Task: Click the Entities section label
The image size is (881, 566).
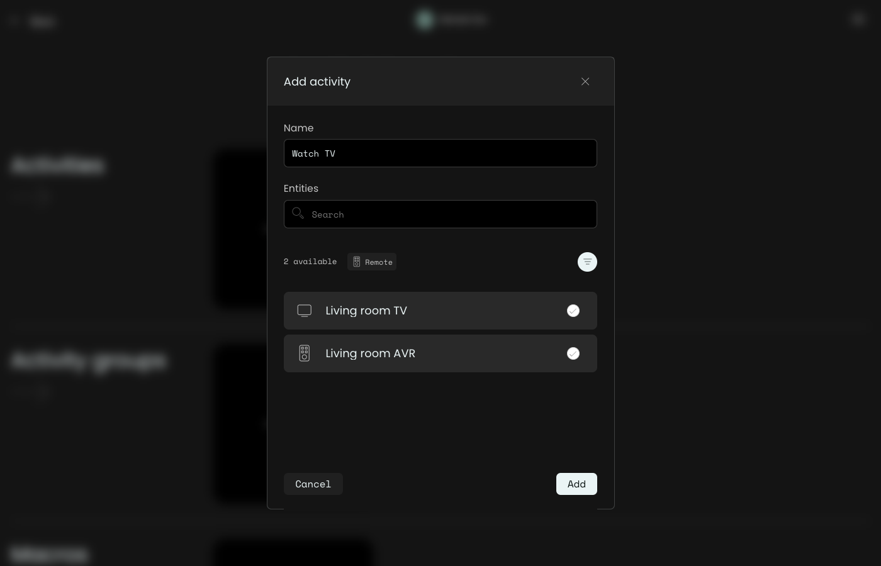Action: click(301, 189)
